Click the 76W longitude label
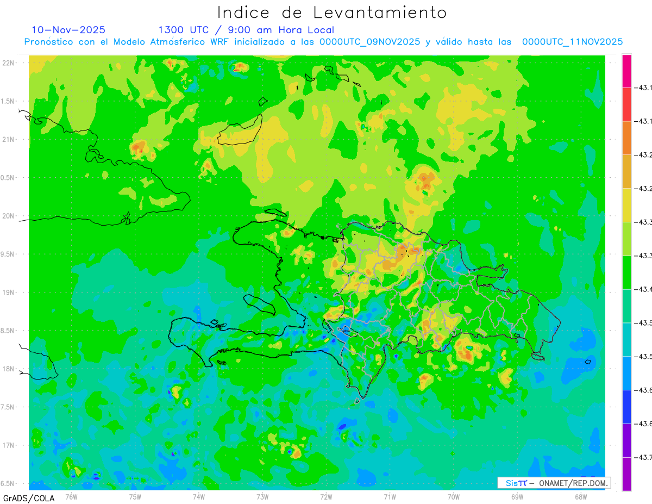 [71, 497]
